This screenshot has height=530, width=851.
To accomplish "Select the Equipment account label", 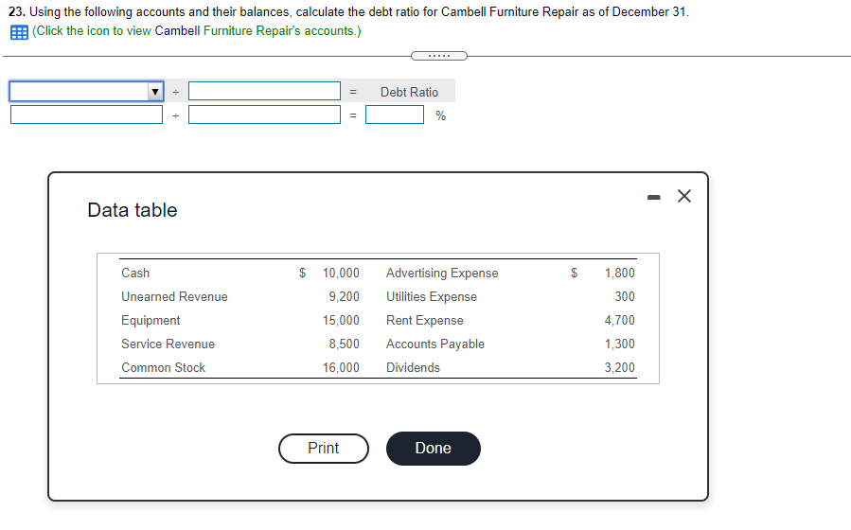I will (151, 321).
